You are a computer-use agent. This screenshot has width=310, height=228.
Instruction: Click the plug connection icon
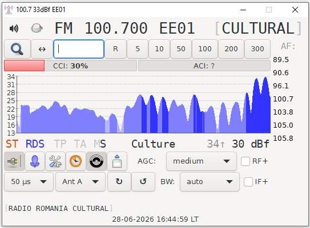coord(14,161)
